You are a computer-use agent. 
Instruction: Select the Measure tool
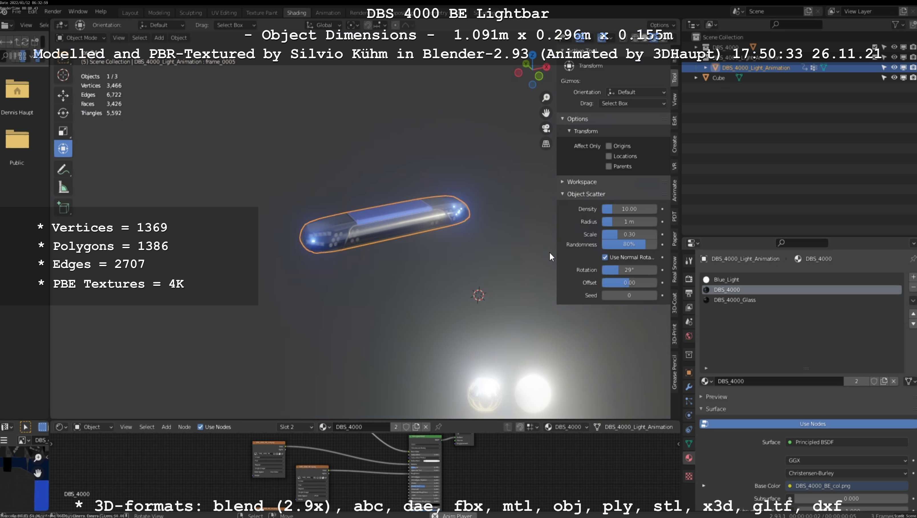click(x=63, y=188)
